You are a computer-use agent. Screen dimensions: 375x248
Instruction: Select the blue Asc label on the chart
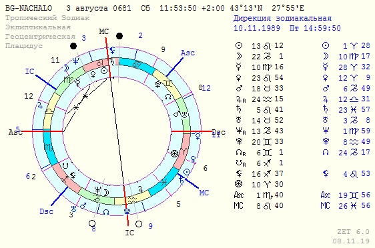(187, 53)
